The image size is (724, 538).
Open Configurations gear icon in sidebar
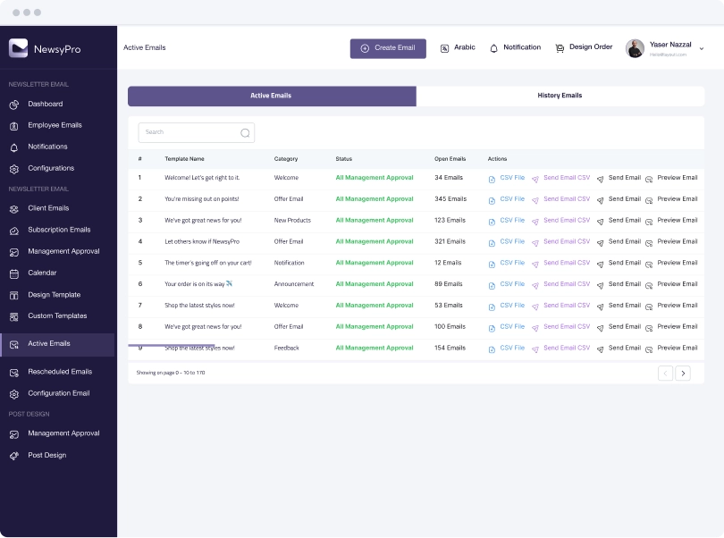click(x=14, y=169)
